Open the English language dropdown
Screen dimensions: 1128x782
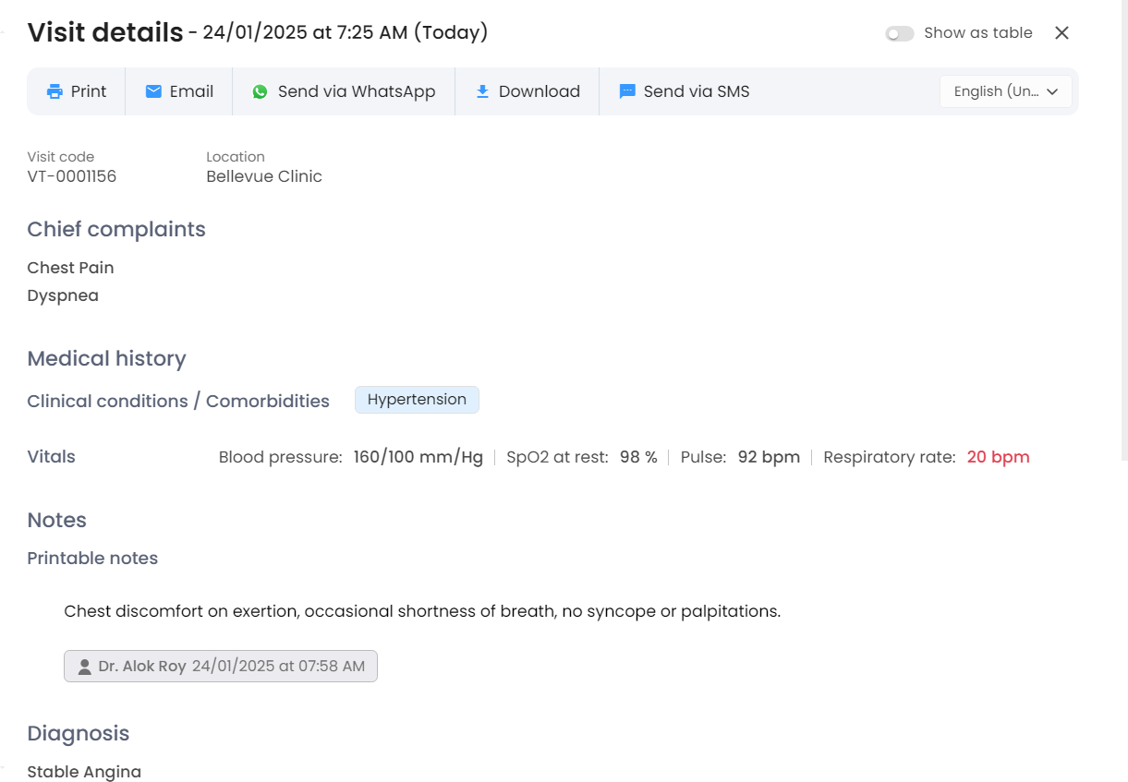(x=996, y=91)
